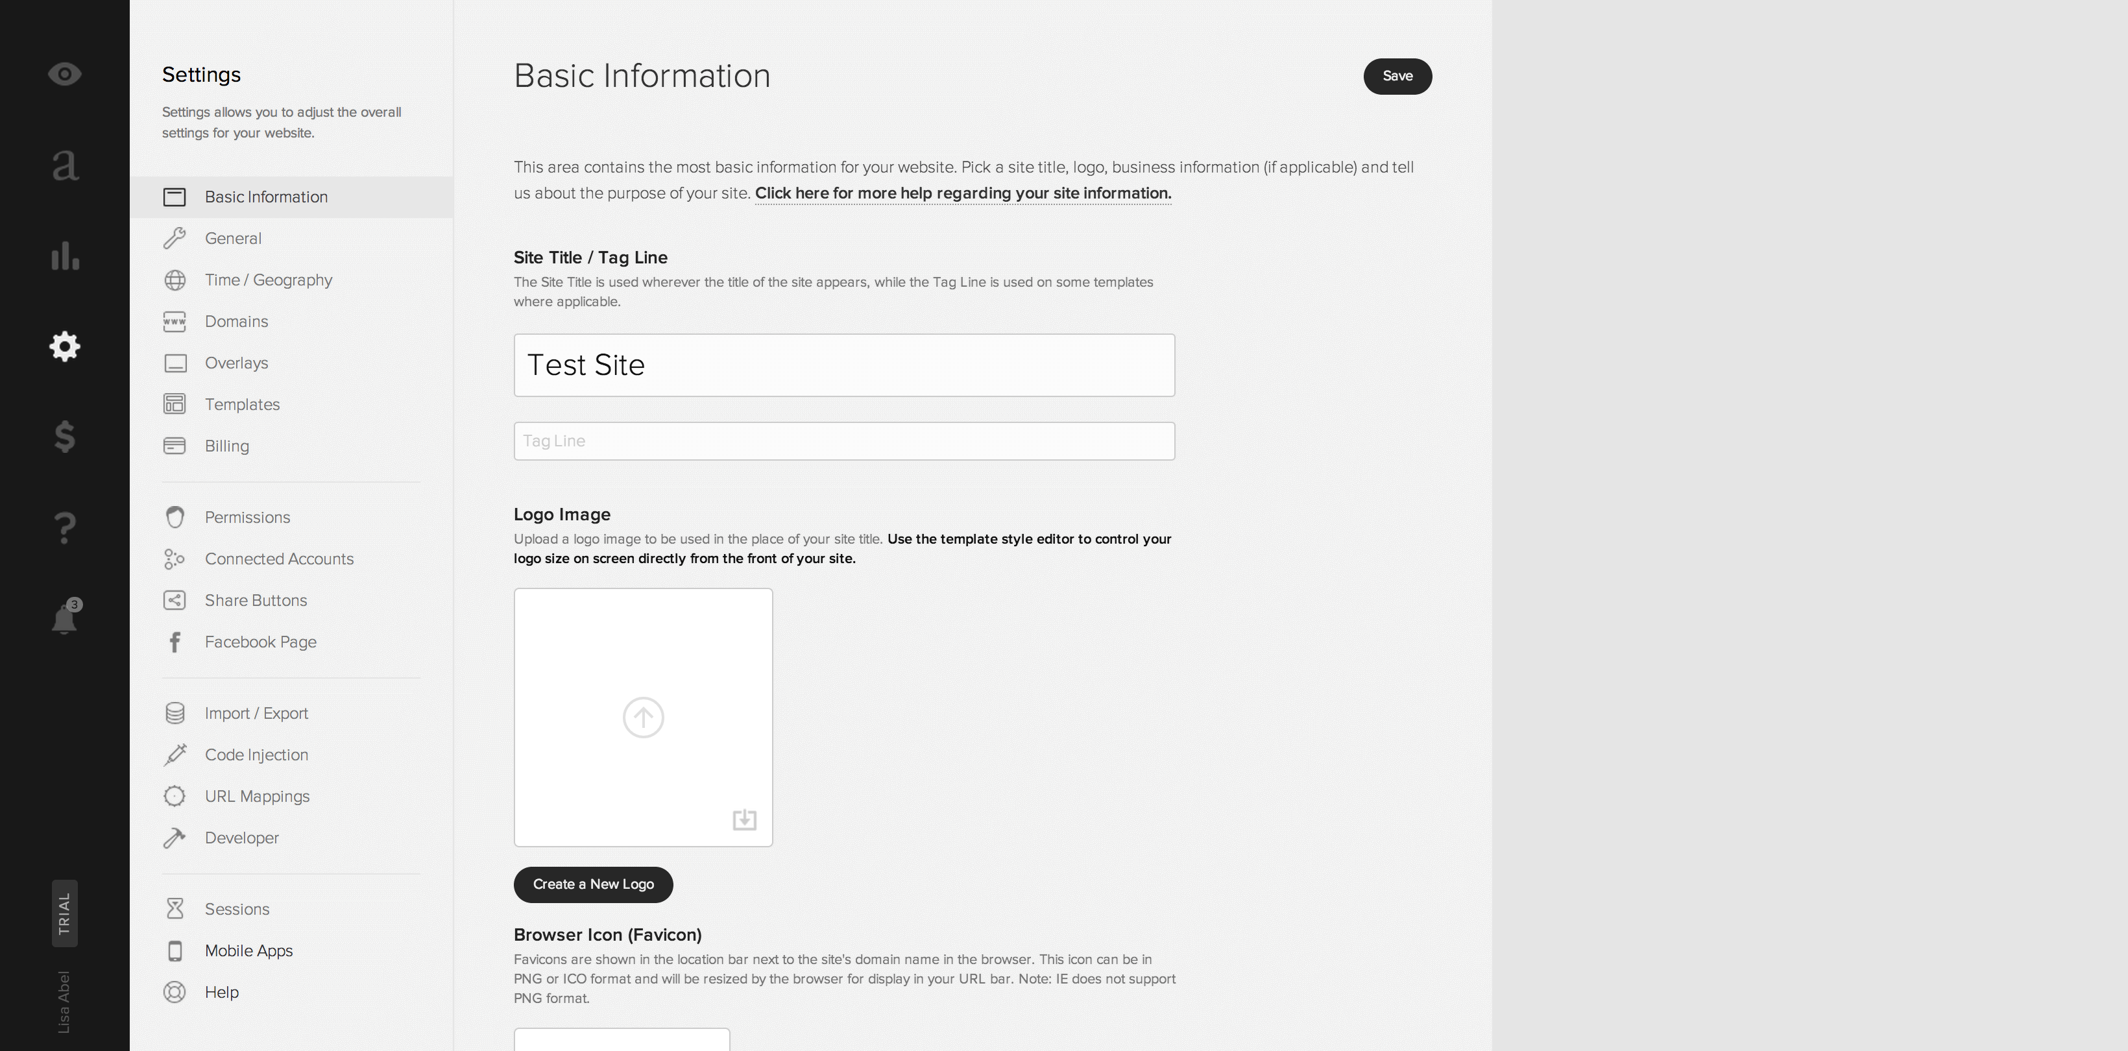Open Share Buttons settings
This screenshot has width=2128, height=1051.
coord(255,601)
